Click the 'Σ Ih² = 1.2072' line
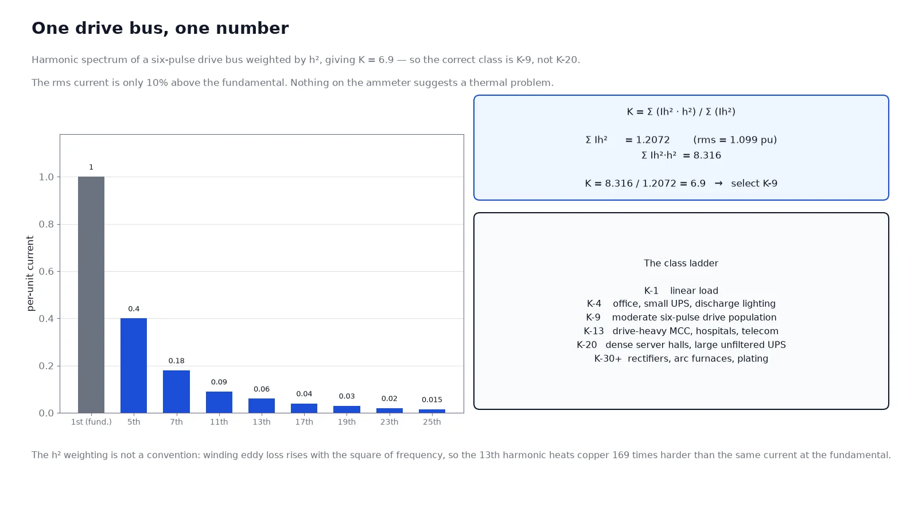The height and width of the screenshot is (516, 918). click(x=681, y=140)
